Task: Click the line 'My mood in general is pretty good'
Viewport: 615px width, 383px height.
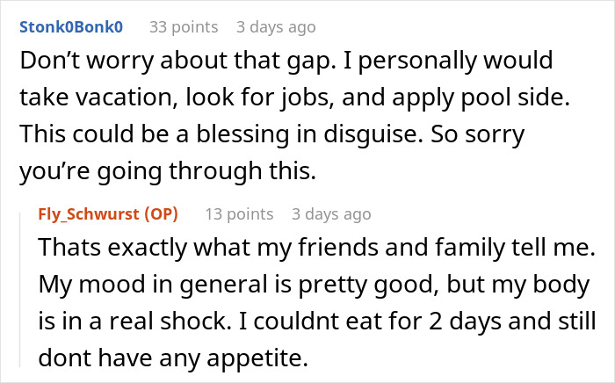Action: coord(314,285)
